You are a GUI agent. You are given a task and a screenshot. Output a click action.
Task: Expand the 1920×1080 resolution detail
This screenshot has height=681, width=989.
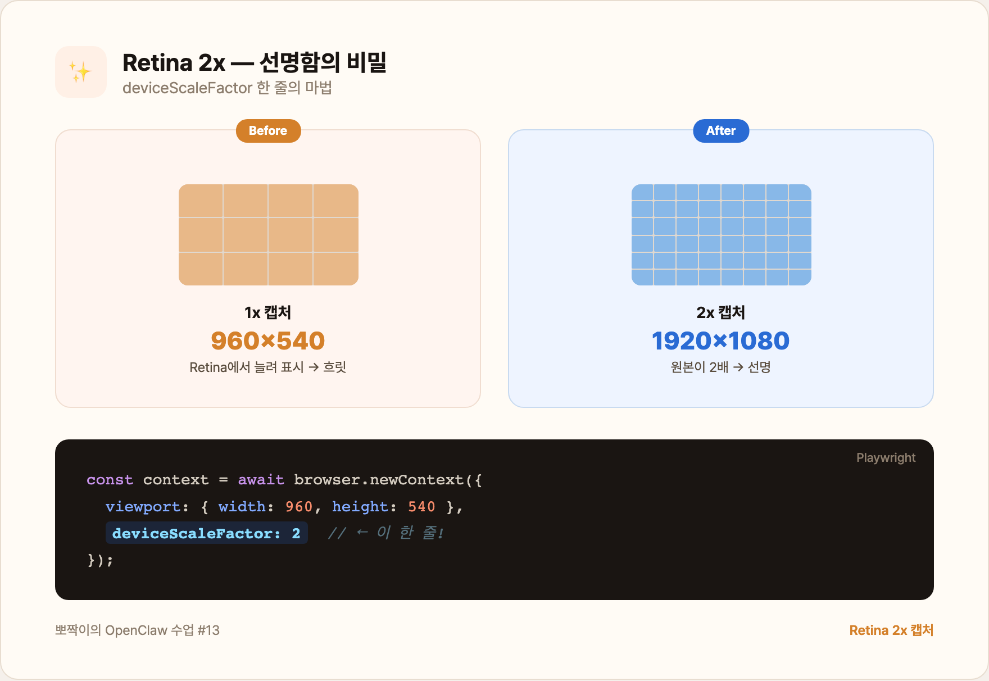pyautogui.click(x=721, y=339)
